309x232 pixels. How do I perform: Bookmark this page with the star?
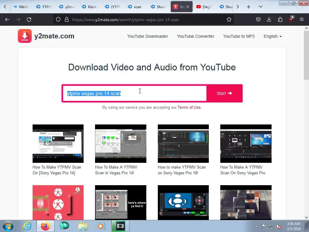pos(229,20)
